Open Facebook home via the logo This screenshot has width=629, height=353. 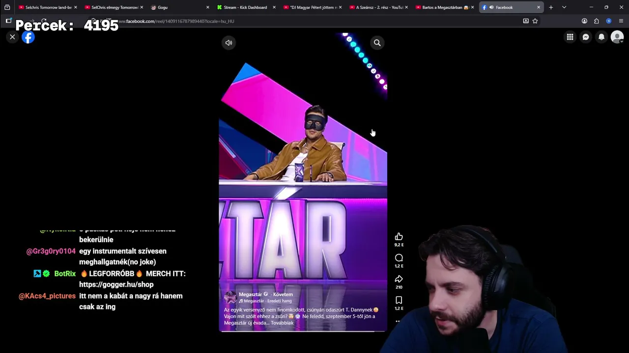click(28, 37)
